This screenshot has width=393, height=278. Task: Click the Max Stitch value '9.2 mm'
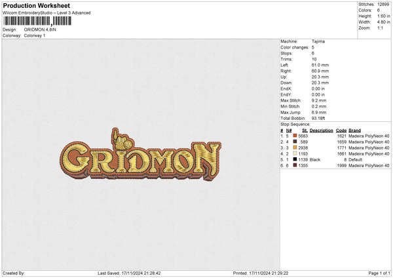point(319,100)
